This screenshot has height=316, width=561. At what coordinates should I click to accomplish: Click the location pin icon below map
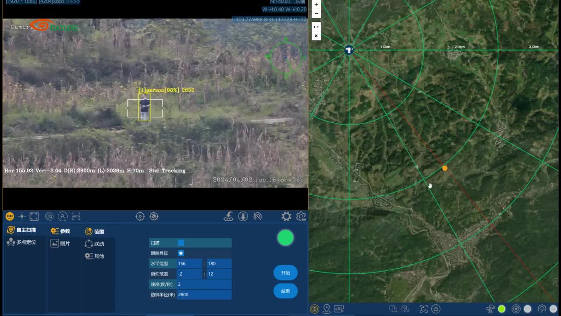click(327, 309)
